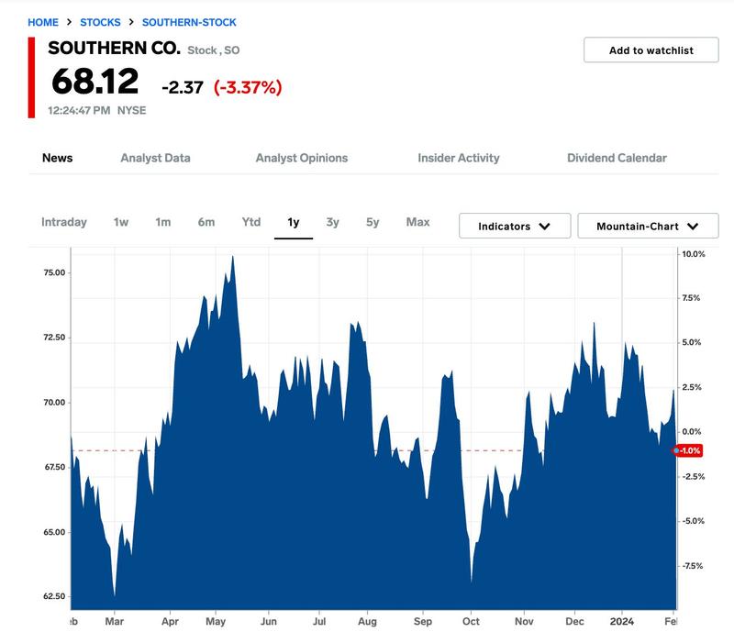Open the Analyst Opinions tab
The width and height of the screenshot is (734, 643).
tap(302, 158)
